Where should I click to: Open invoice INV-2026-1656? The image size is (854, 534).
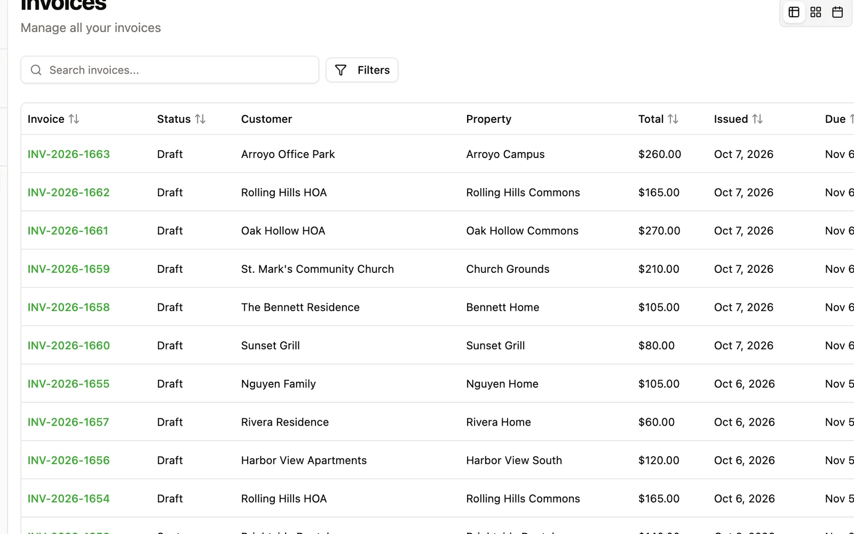[x=69, y=460]
